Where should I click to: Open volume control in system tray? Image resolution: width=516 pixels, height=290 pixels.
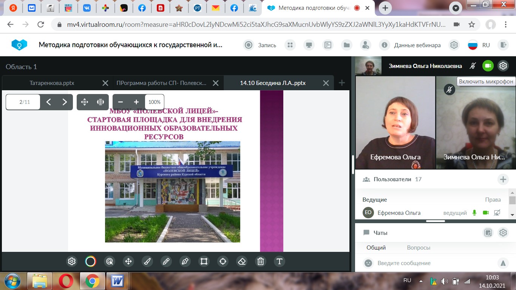click(x=445, y=281)
